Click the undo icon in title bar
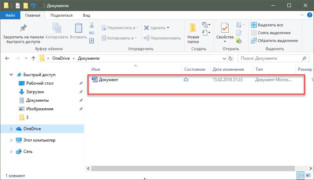This screenshot has height=180, width=314. point(33,6)
